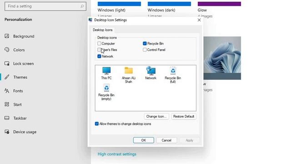The height and width of the screenshot is (164, 291).
Task: Click the Fonts icon in sidebar
Action: coord(7,91)
